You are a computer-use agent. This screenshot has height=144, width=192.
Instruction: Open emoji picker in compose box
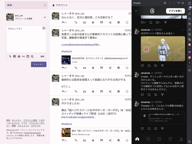44,28
